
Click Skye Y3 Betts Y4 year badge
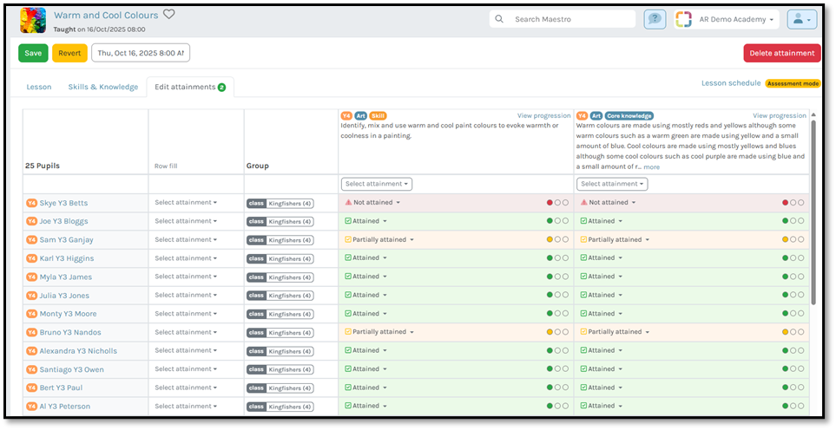(x=31, y=203)
